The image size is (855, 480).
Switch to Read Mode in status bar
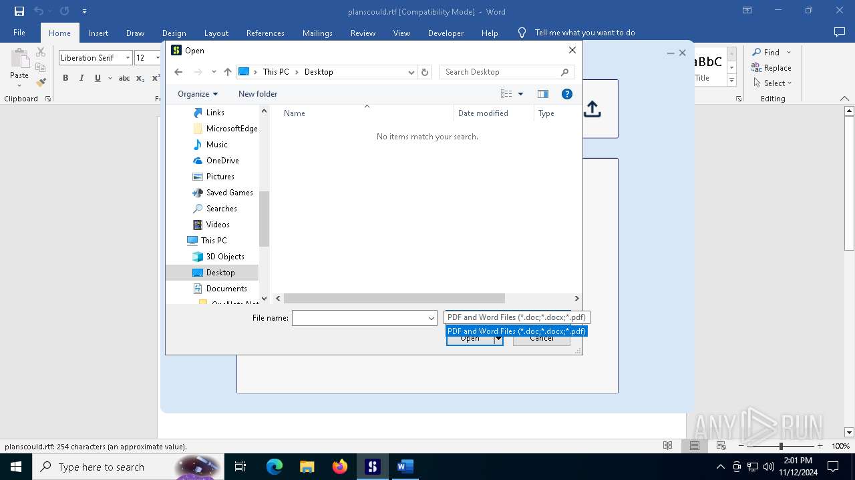667,446
